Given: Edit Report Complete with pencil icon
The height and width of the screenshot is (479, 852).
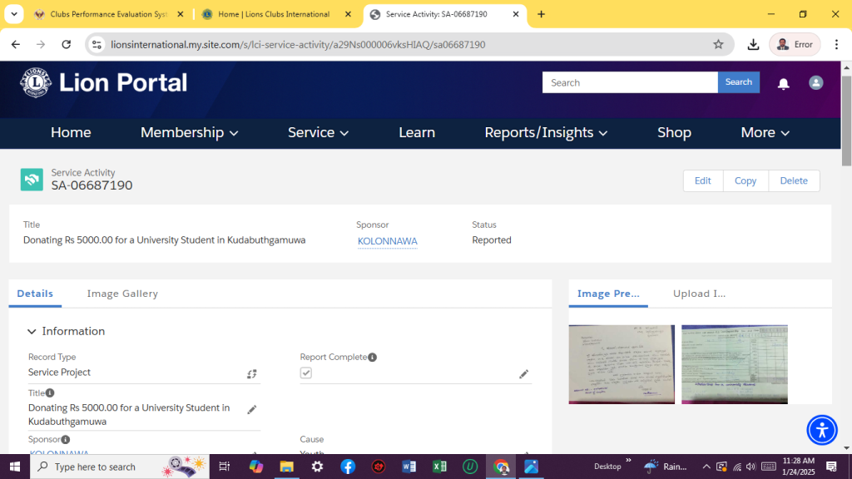Looking at the screenshot, I should click(523, 373).
